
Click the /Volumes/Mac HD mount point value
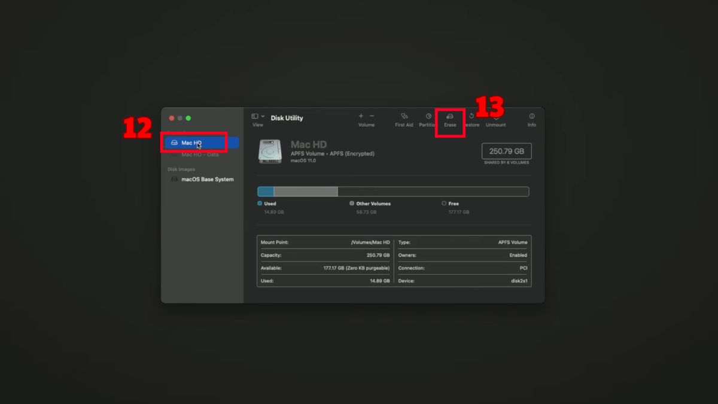370,242
